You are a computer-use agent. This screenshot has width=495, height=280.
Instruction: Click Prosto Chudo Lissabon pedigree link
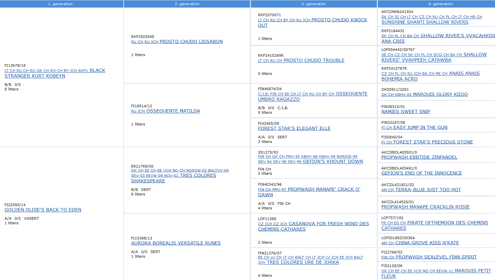click(x=191, y=41)
